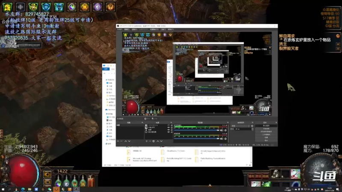342x192 pixels.
Task: Click the green skill icon numbered 2
Action: [266, 184]
